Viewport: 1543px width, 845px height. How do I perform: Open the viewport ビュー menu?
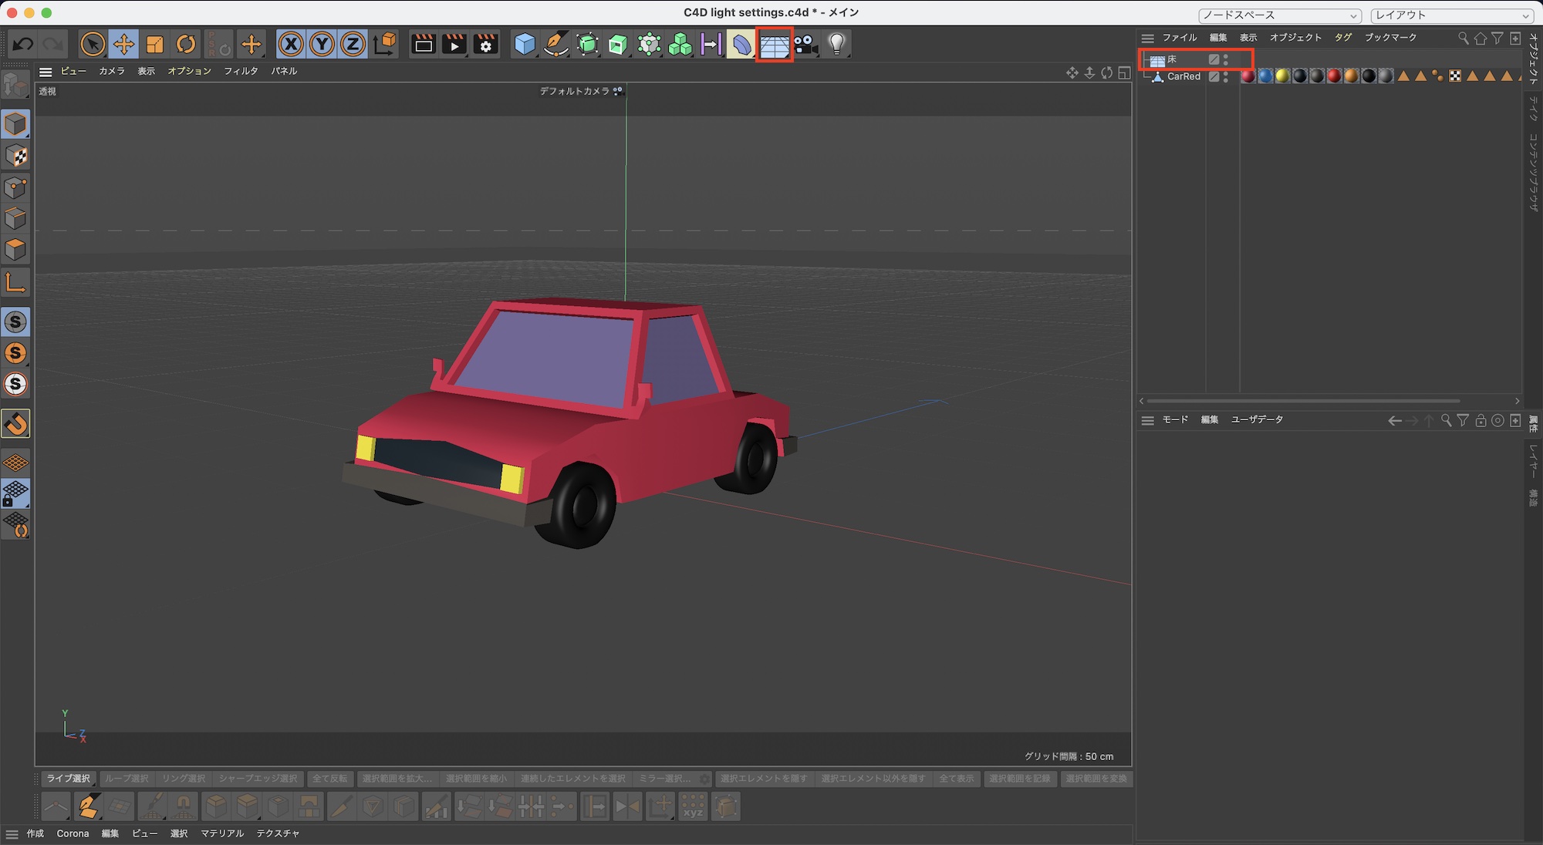pyautogui.click(x=73, y=70)
